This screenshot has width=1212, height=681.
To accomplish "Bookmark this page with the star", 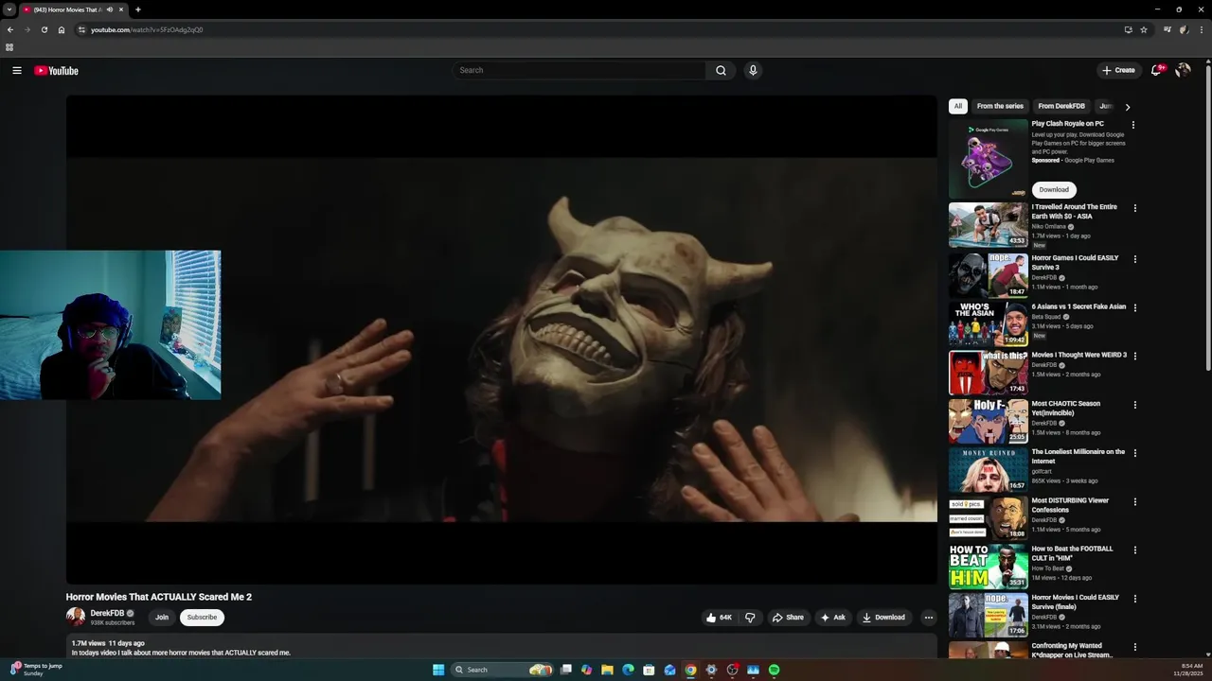I will coord(1144,29).
